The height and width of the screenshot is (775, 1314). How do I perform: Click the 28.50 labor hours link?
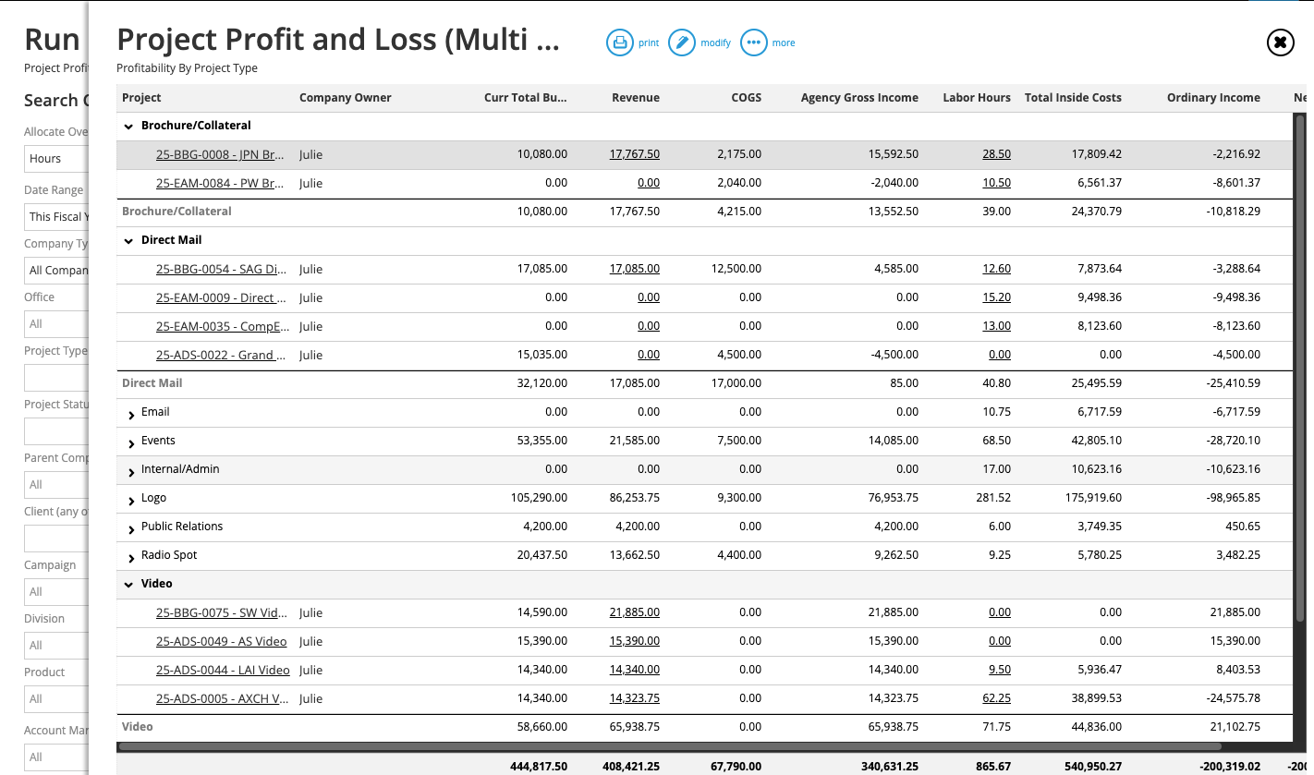pos(996,154)
